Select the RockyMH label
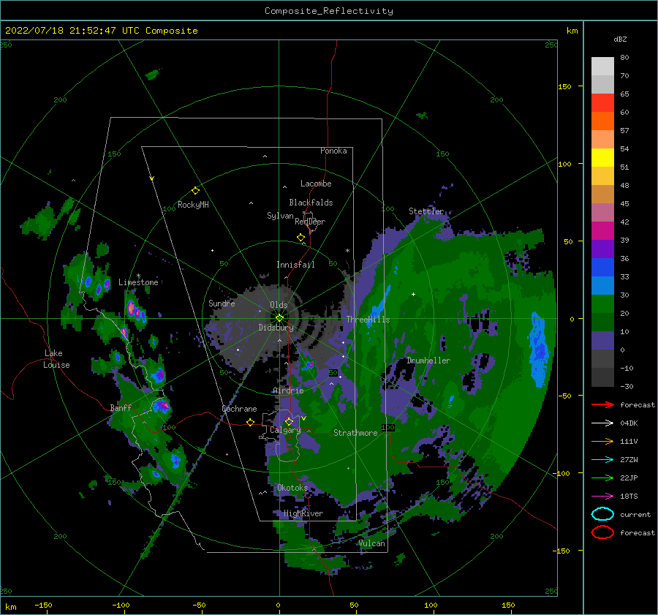Viewport: 658px width, 615px height. pos(193,205)
